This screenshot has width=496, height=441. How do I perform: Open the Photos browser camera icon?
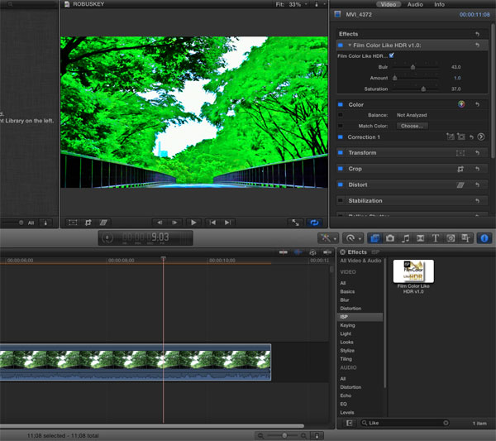click(x=390, y=238)
